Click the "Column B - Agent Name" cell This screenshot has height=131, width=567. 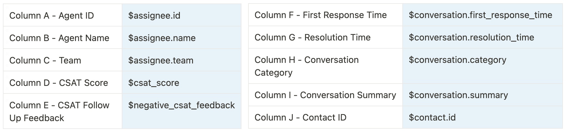[x=59, y=38]
